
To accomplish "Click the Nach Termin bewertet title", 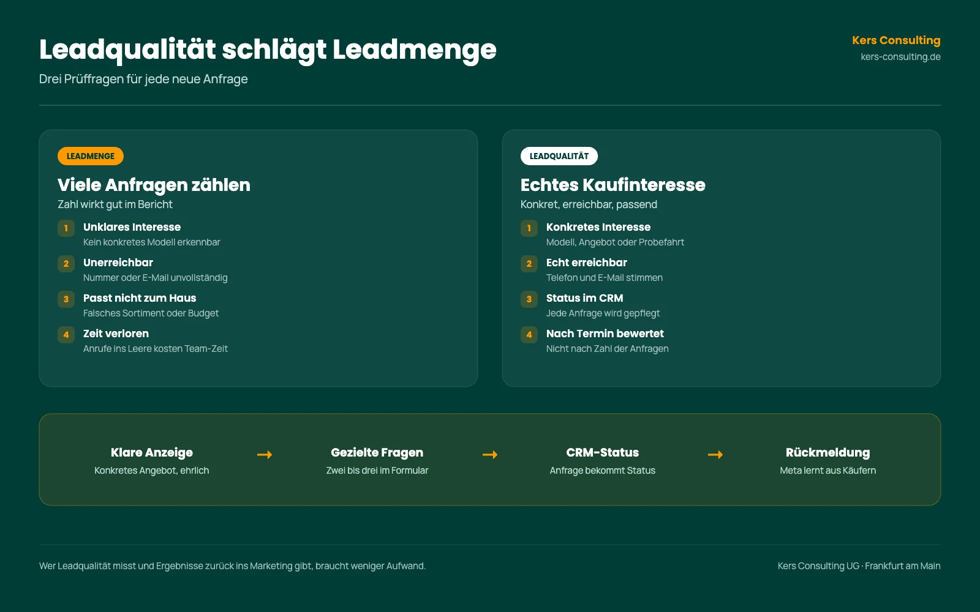I will coord(605,334).
